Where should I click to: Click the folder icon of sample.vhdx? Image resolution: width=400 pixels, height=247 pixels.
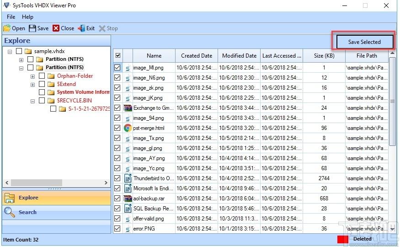tap(28, 51)
